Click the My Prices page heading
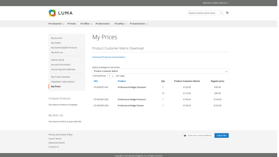Image resolution: width=279 pixels, height=157 pixels. [105, 37]
